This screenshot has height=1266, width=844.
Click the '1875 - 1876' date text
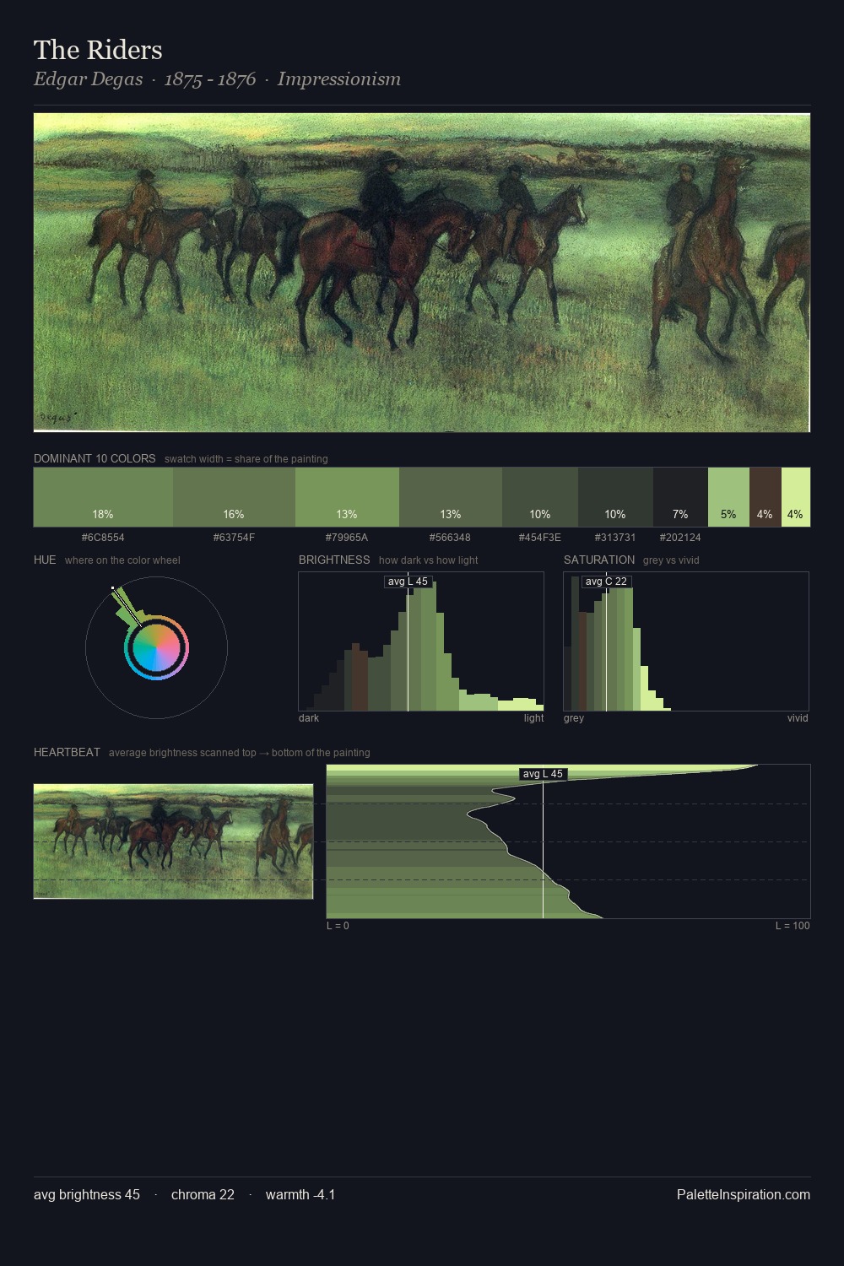click(210, 79)
